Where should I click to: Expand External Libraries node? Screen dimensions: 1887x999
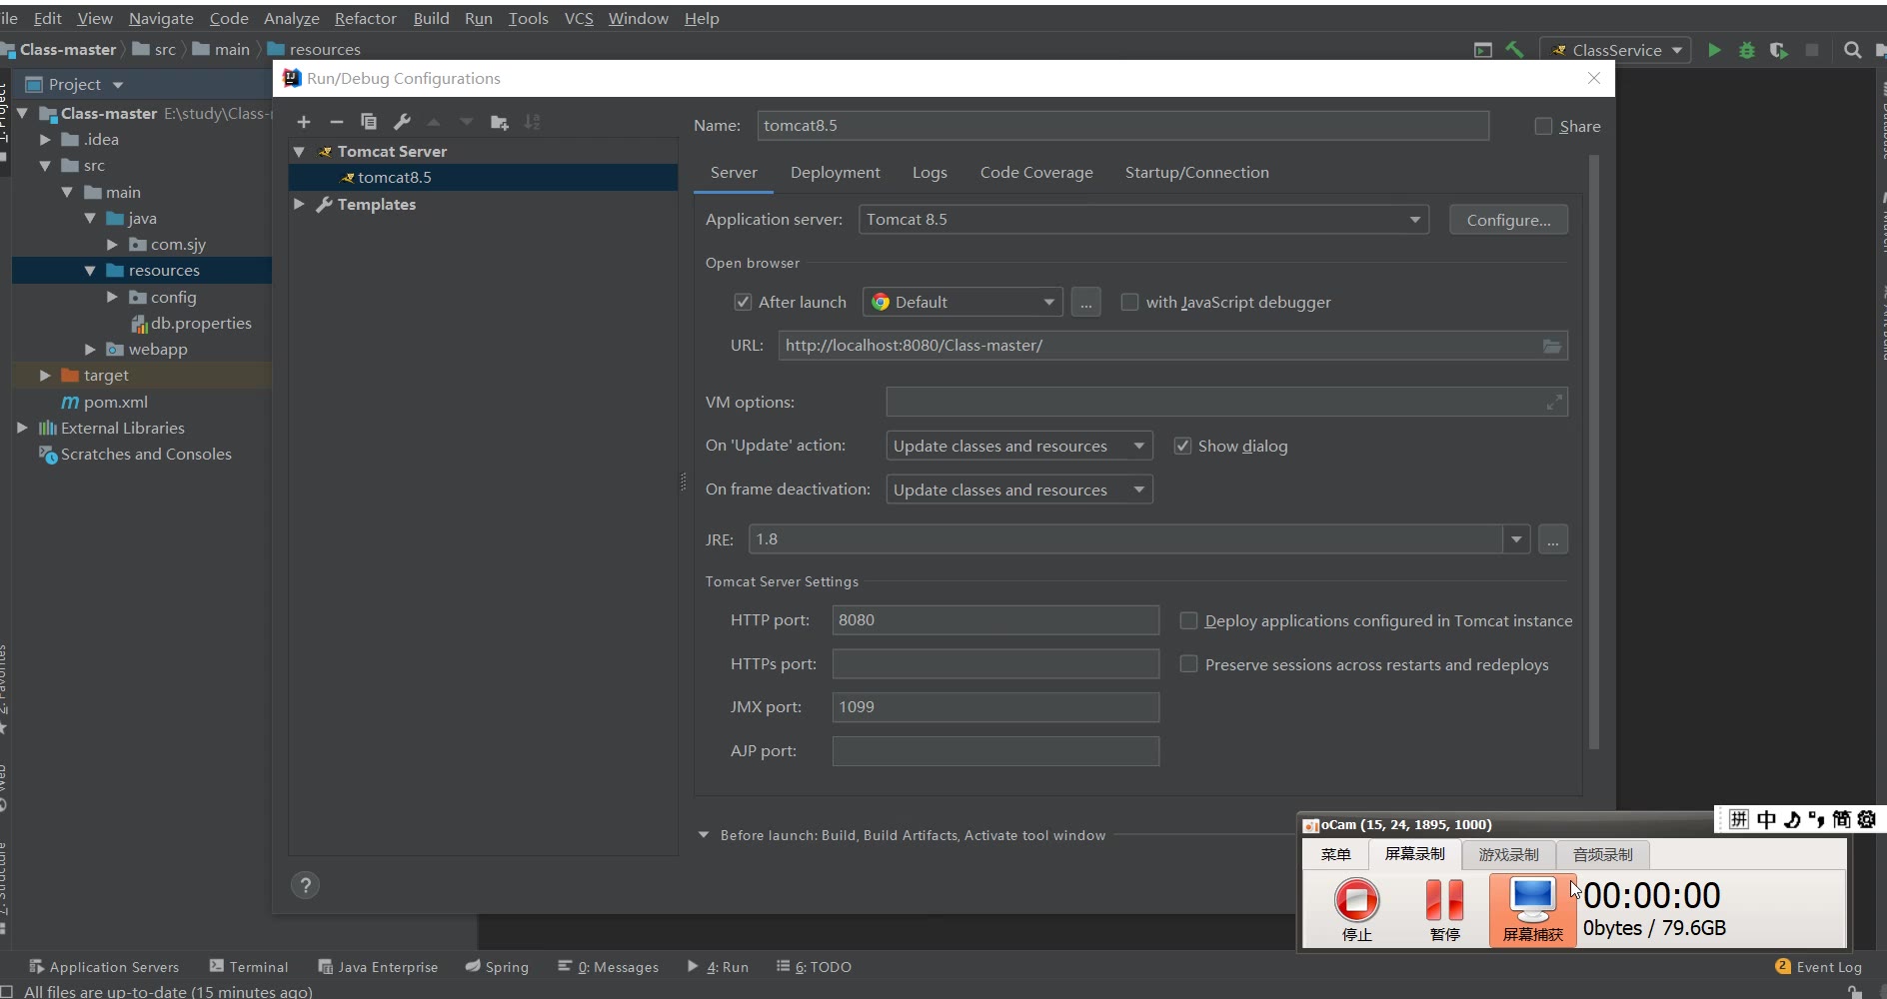click(22, 428)
